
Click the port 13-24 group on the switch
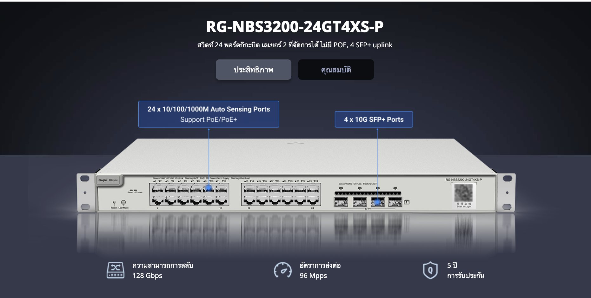point(281,195)
